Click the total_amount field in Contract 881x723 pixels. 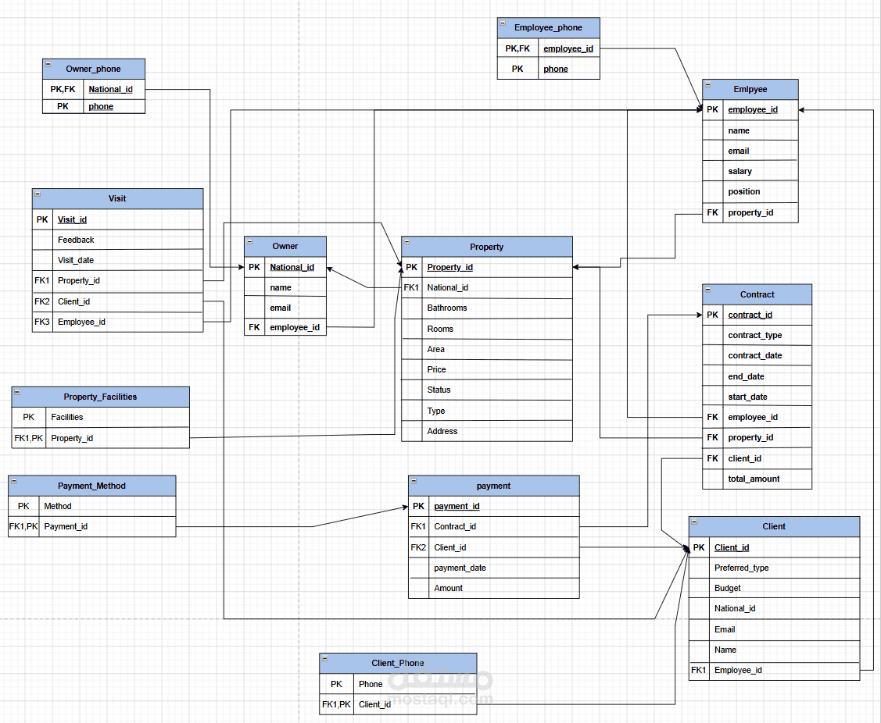point(757,479)
